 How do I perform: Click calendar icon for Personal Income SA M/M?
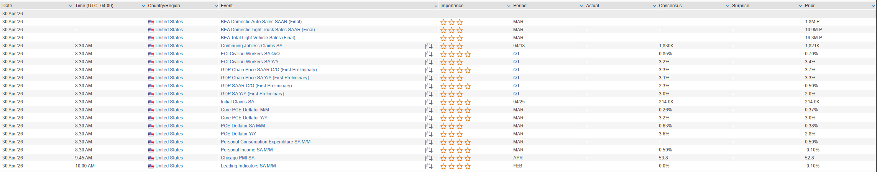[x=429, y=150]
